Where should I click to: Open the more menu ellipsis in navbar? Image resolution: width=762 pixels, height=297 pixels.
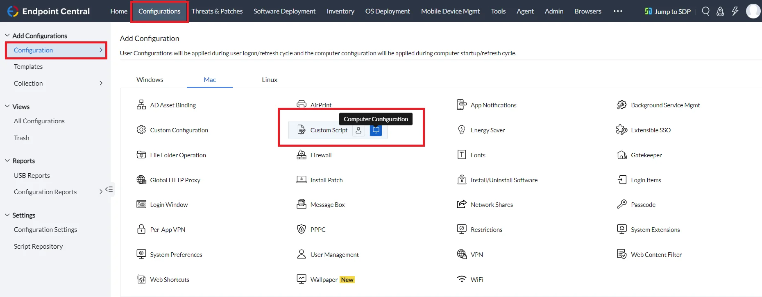pos(618,11)
